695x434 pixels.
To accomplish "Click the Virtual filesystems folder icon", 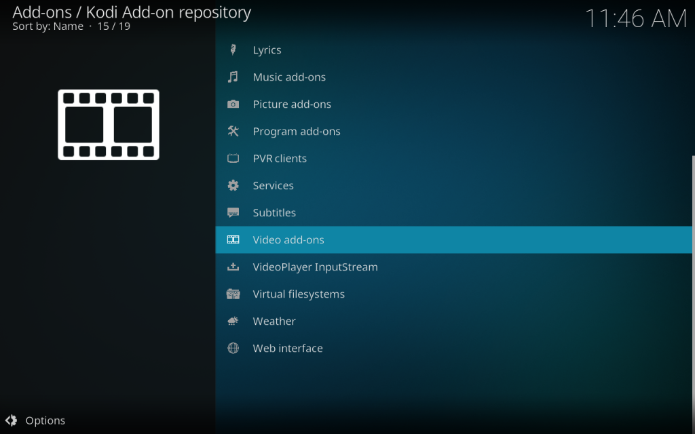I will [x=233, y=294].
